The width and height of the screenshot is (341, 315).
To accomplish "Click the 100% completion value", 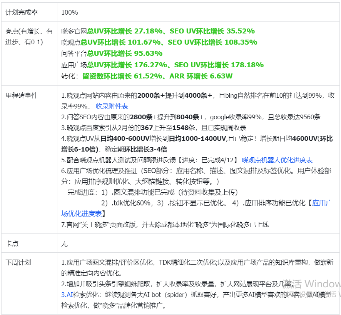I will (70, 12).
